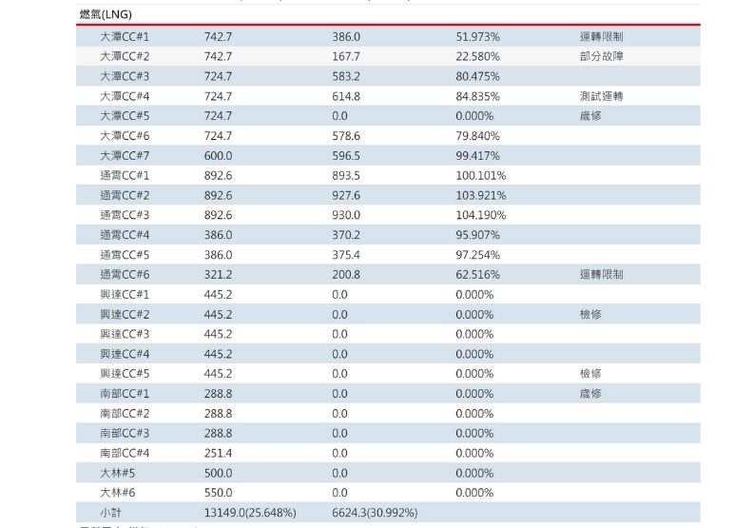
Task: Select the 興達CC#1 unit name
Action: (125, 294)
